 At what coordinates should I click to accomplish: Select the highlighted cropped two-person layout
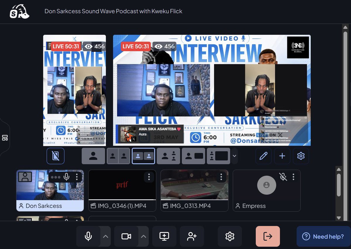(x=143, y=156)
